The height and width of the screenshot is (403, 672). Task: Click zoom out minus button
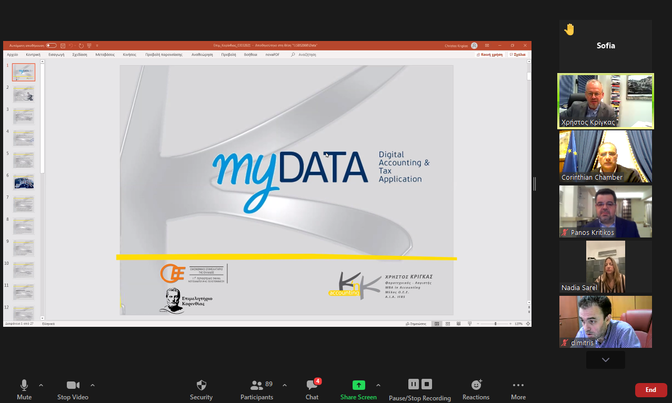click(478, 324)
